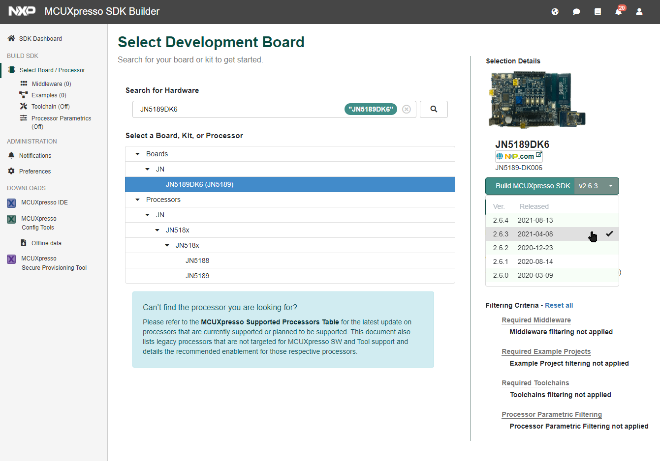660x461 pixels.
Task: Select version 2.6.4 from list
Action: [552, 220]
